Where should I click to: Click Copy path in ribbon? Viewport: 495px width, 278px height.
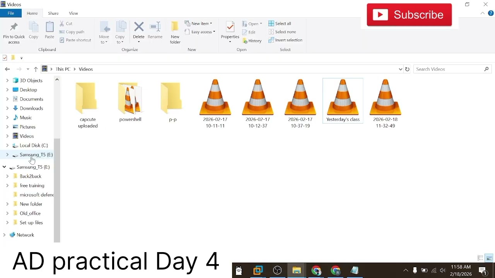coord(72,32)
